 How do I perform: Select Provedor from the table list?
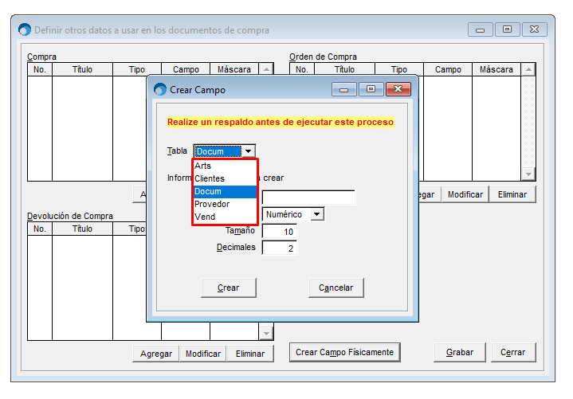point(225,204)
